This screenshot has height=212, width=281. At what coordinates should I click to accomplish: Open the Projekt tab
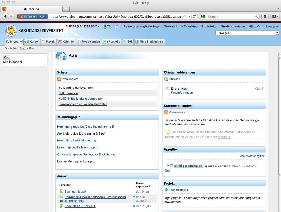tap(48, 41)
